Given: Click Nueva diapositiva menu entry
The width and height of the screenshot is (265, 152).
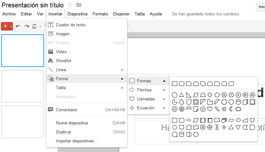Looking at the screenshot, I should point(72,123).
